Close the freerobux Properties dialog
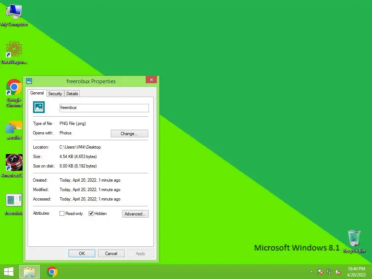 (151, 80)
